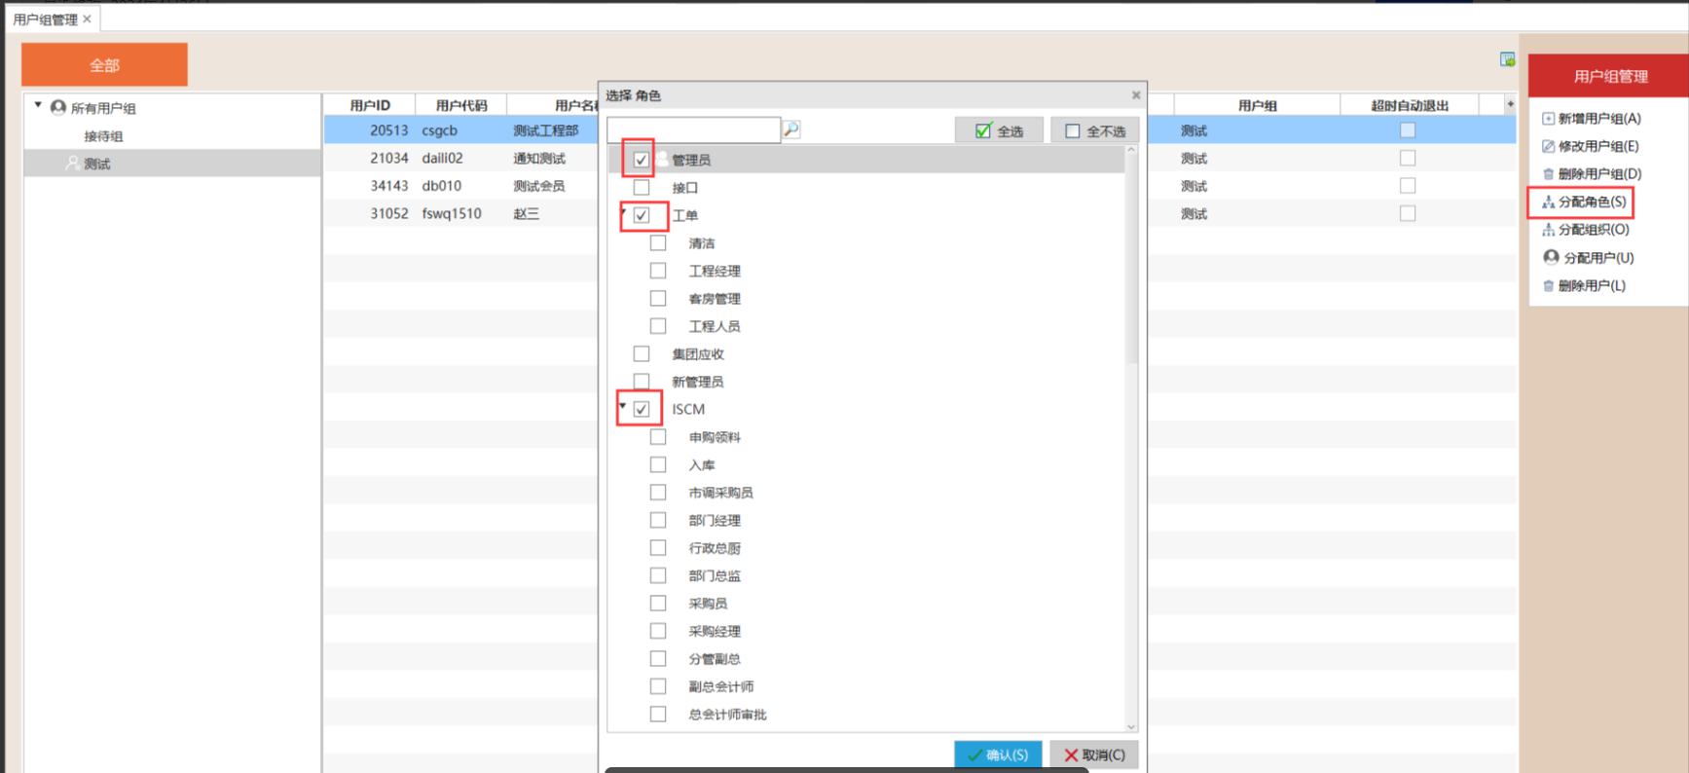Screen dimensions: 1689x773
Task: Check the 集团应收 role checkbox
Action: (641, 354)
